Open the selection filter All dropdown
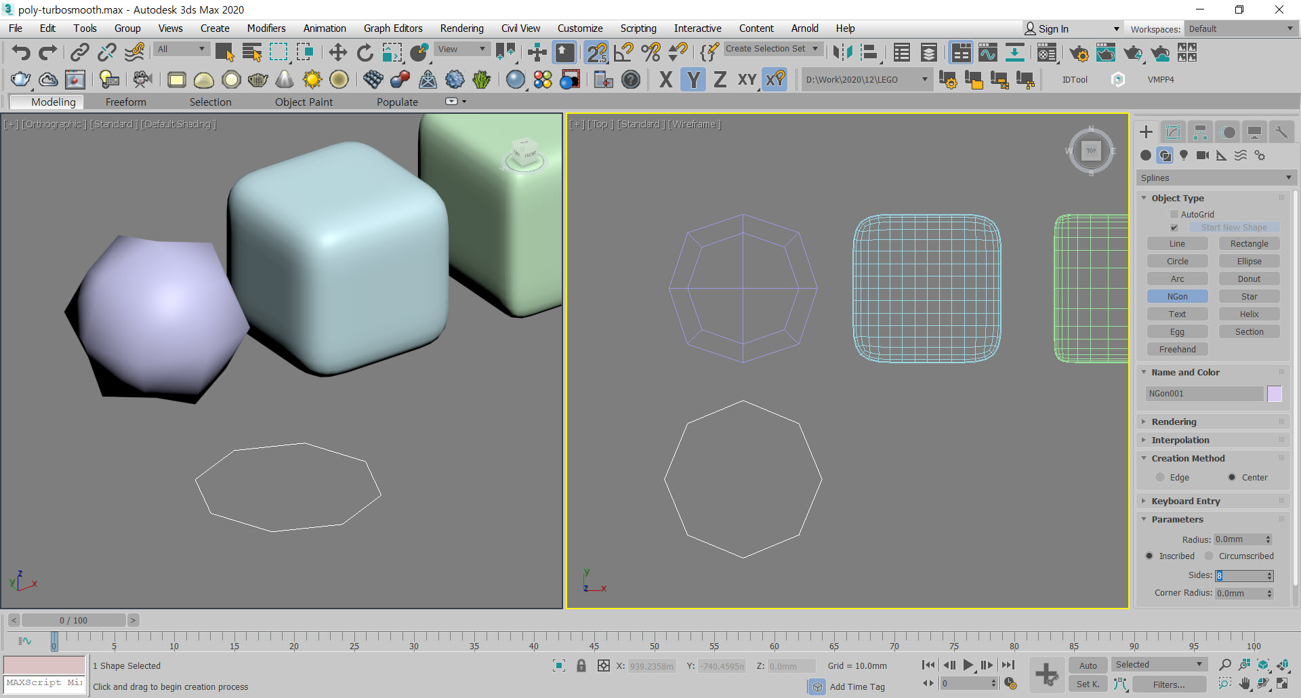The image size is (1301, 698). [180, 49]
